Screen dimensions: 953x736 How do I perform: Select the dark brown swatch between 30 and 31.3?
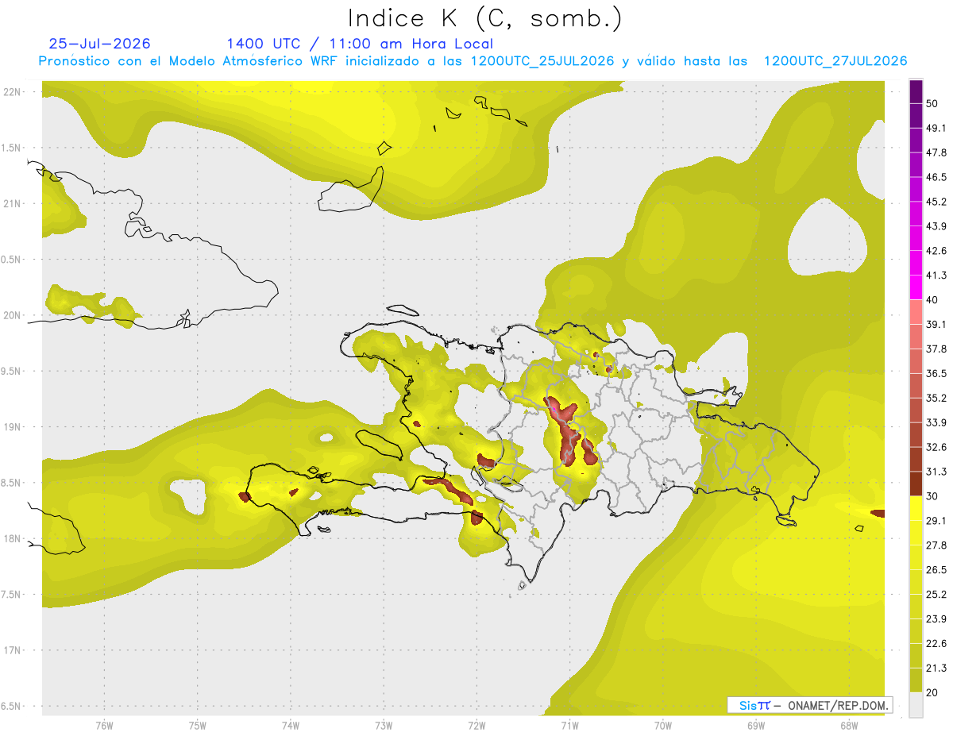916,484
